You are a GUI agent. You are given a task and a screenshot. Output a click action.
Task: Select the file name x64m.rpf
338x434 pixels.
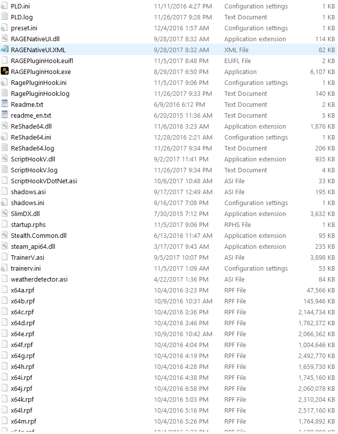click(x=23, y=421)
